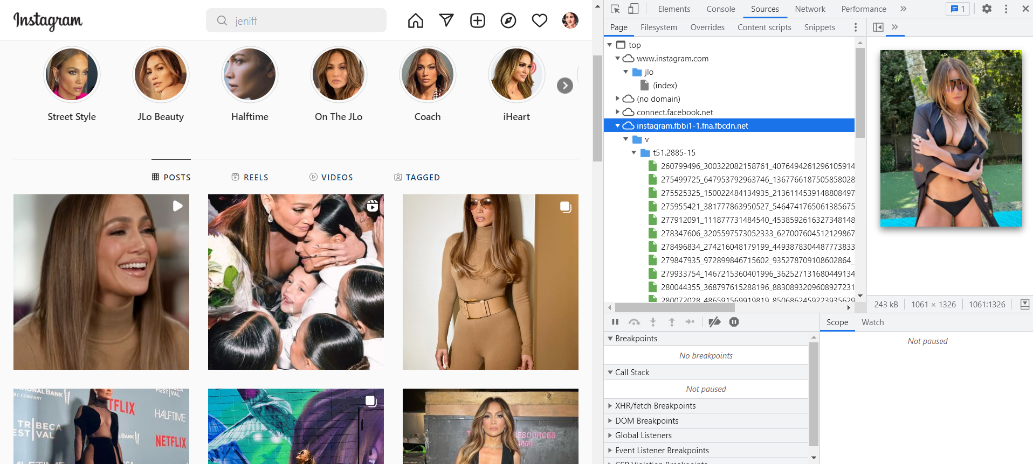Select the Filesystem sources tab
The image size is (1033, 464).
(x=659, y=27)
